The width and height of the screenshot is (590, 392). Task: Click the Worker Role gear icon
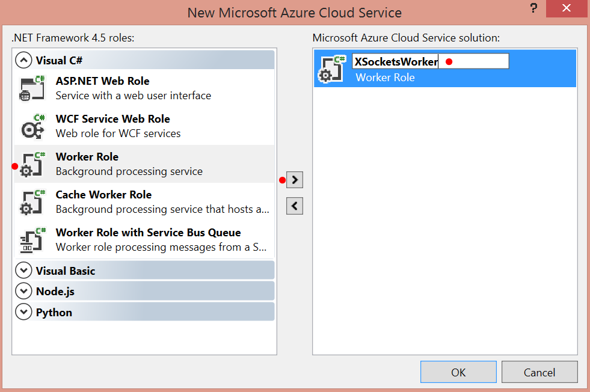(32, 164)
